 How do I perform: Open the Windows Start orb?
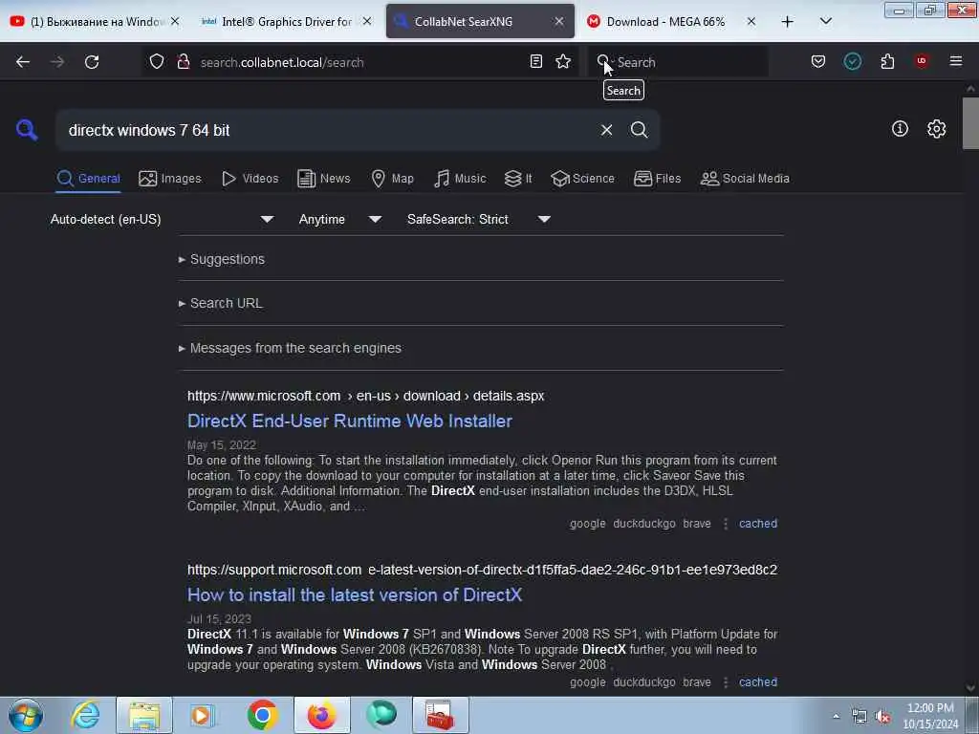[26, 715]
